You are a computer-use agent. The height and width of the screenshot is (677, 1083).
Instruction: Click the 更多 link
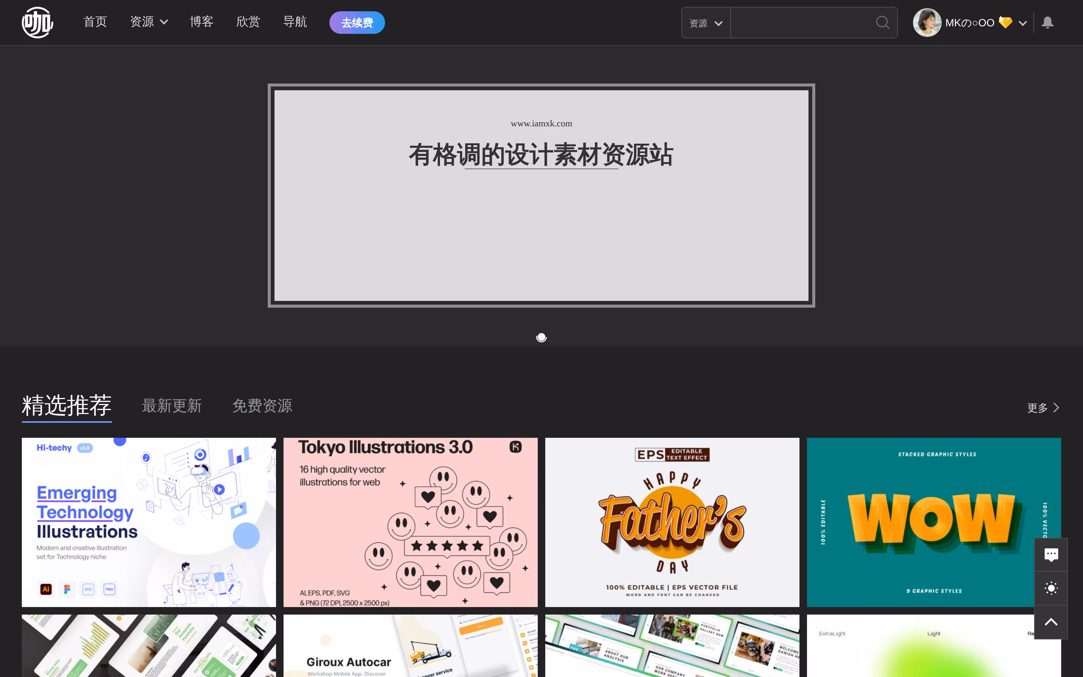pos(1043,408)
